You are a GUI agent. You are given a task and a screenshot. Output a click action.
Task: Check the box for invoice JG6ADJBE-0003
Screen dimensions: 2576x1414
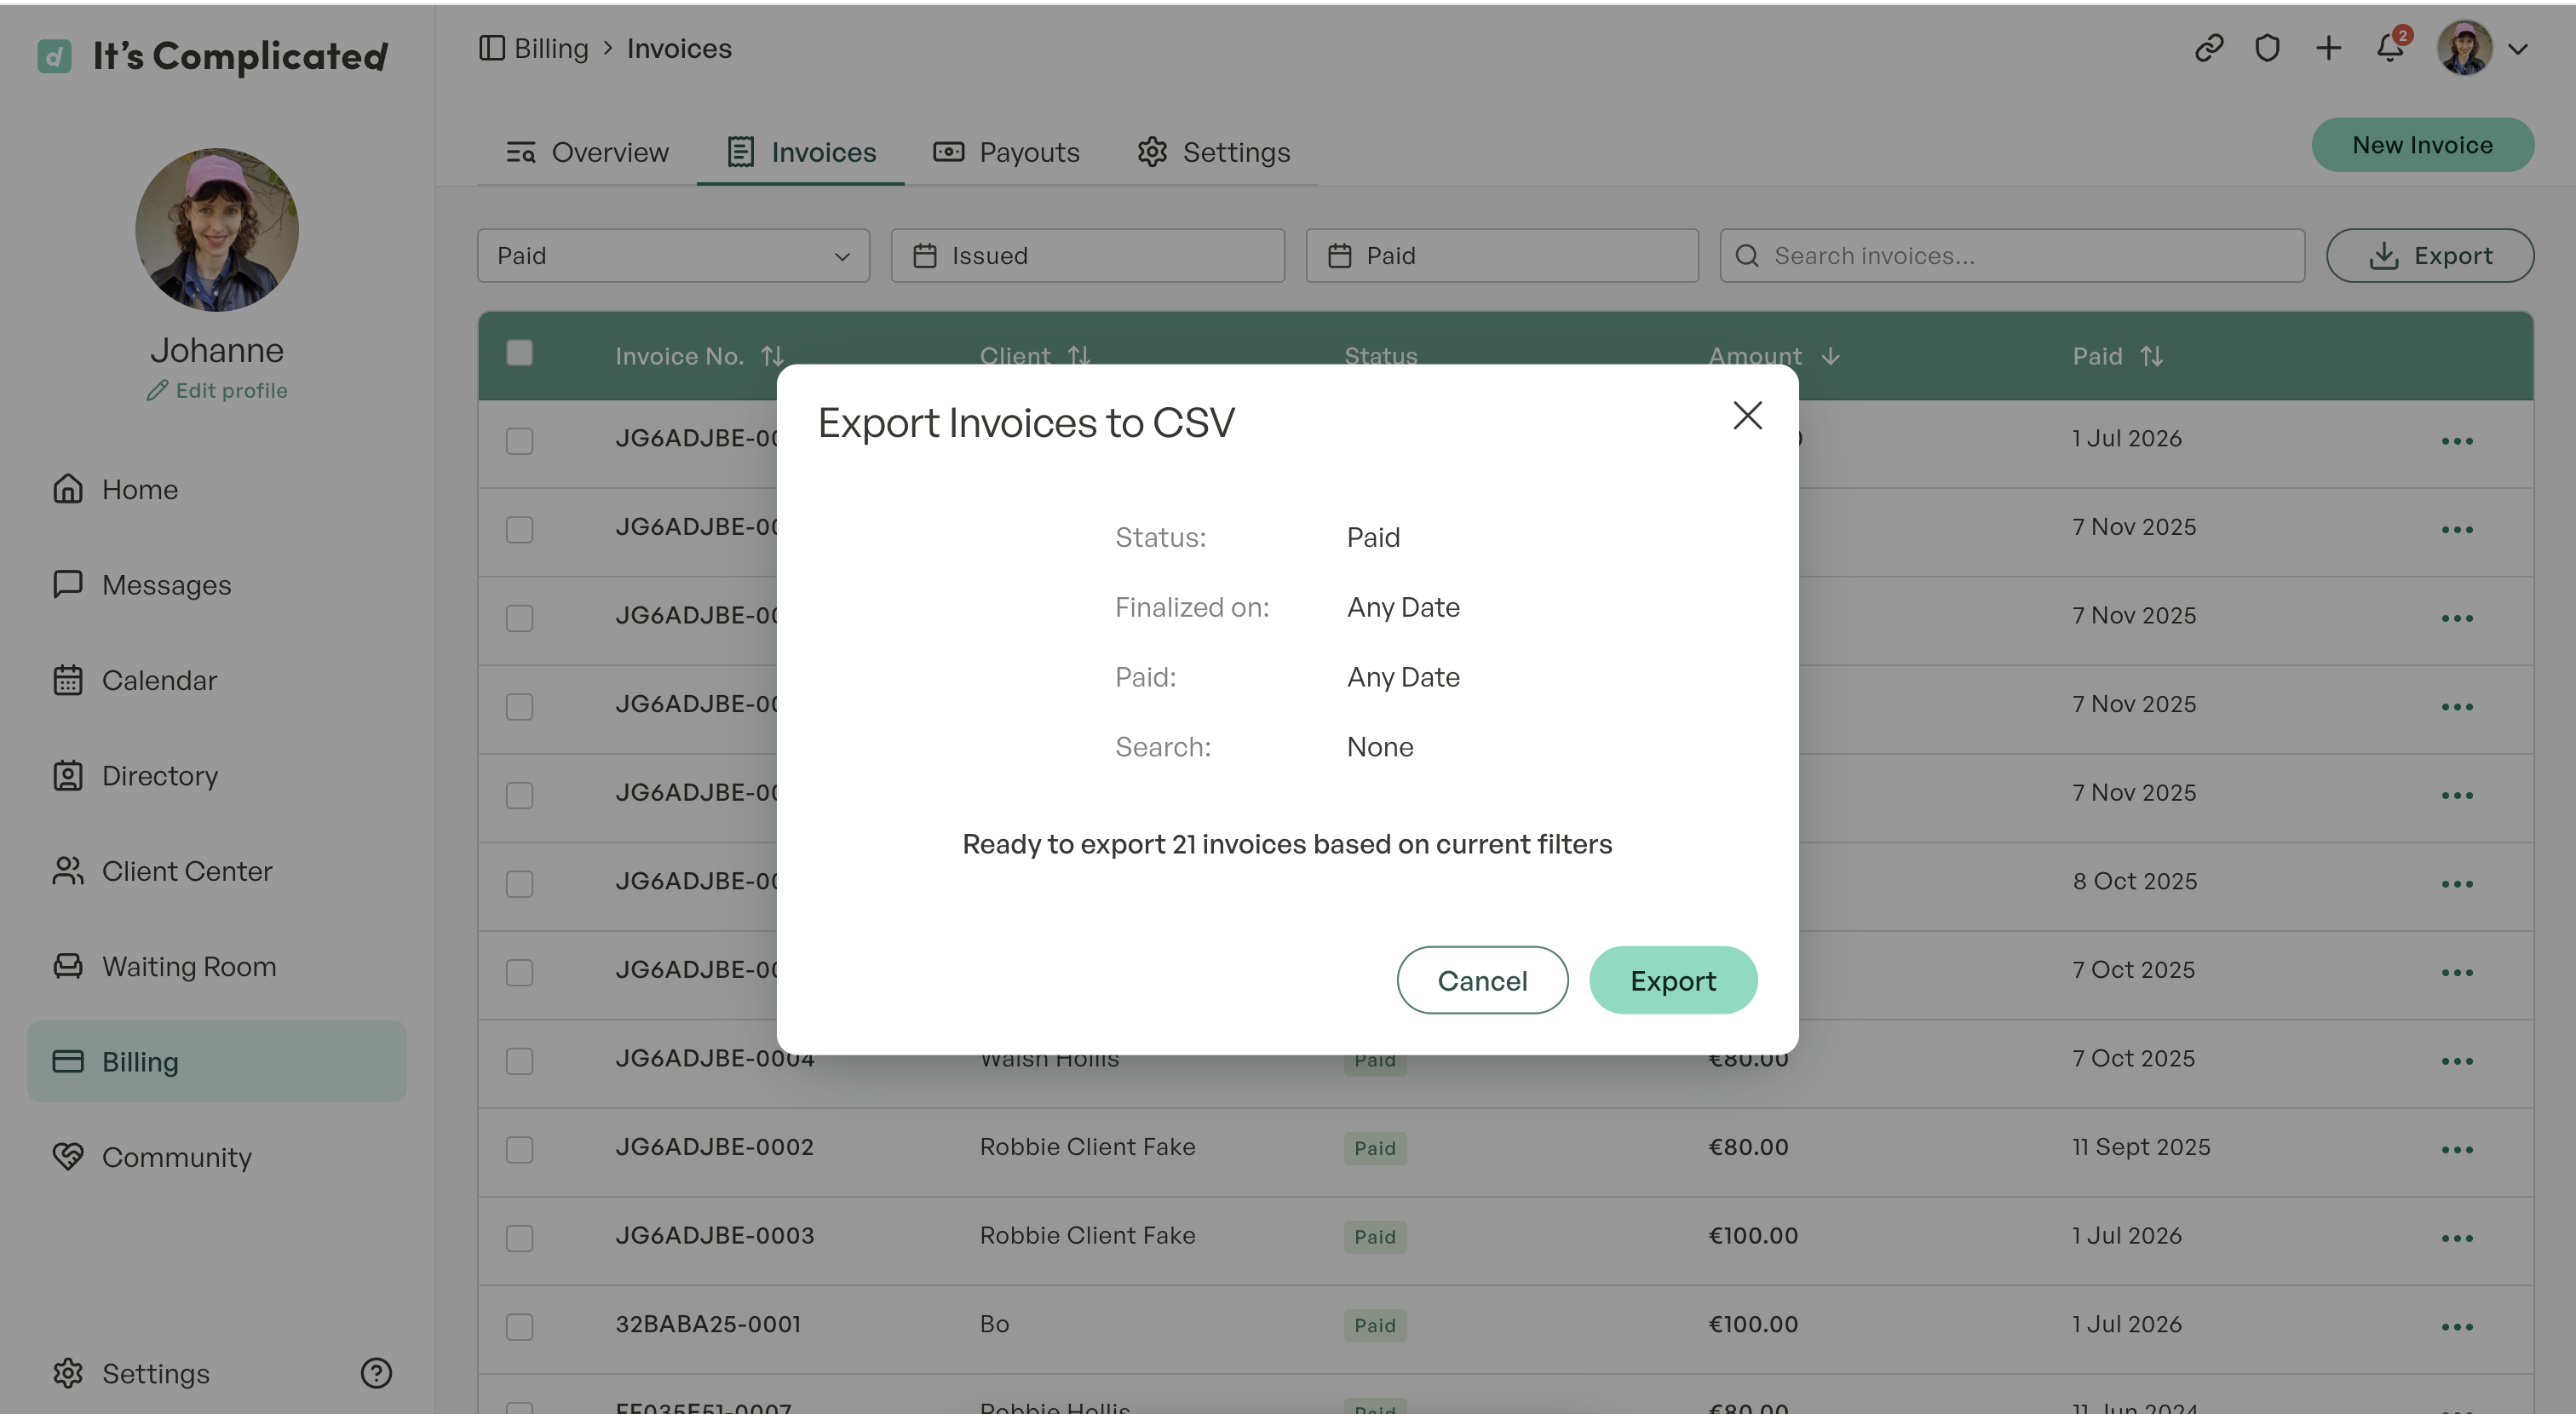[x=519, y=1237]
